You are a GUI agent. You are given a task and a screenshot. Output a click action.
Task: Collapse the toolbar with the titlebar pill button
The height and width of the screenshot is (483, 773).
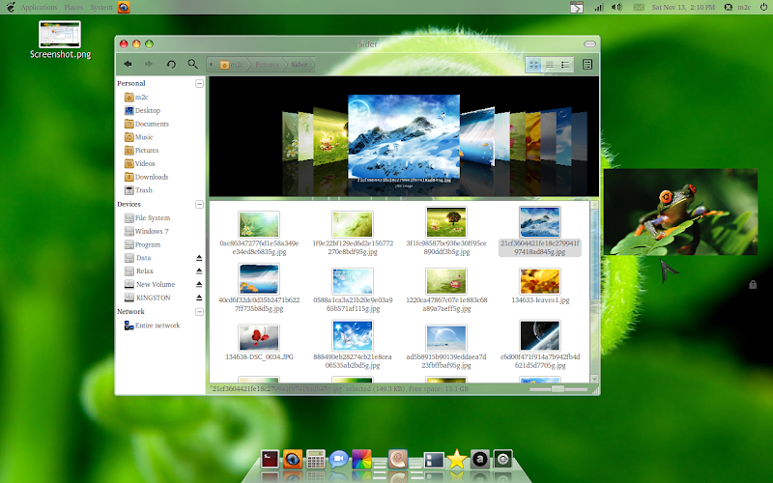589,43
